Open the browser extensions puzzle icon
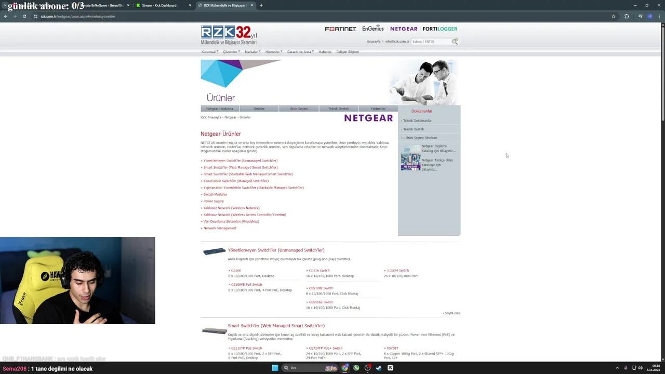The image size is (665, 374). 627,16
